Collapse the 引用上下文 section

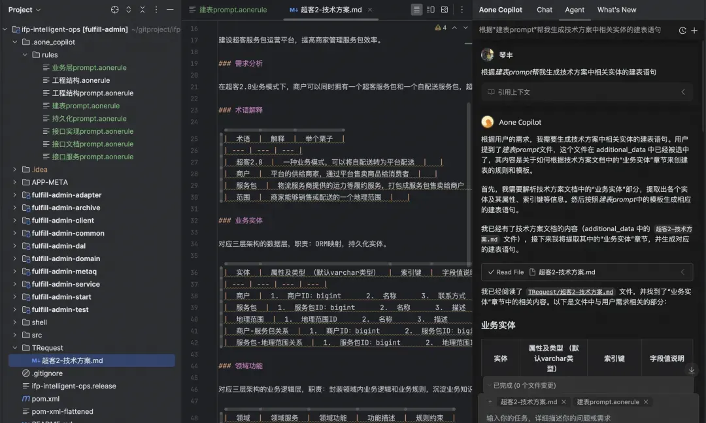coord(683,91)
